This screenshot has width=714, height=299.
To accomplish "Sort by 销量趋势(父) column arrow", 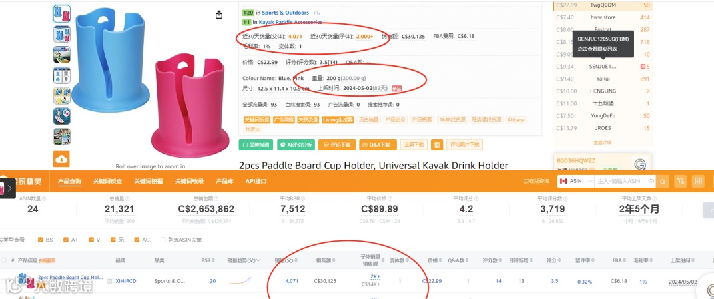I will click(x=259, y=261).
